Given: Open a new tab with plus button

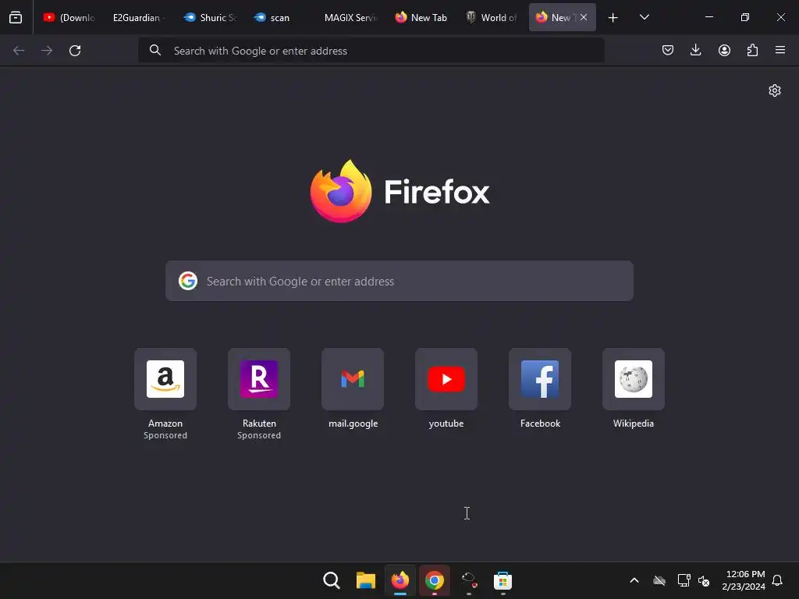Looking at the screenshot, I should click(613, 17).
